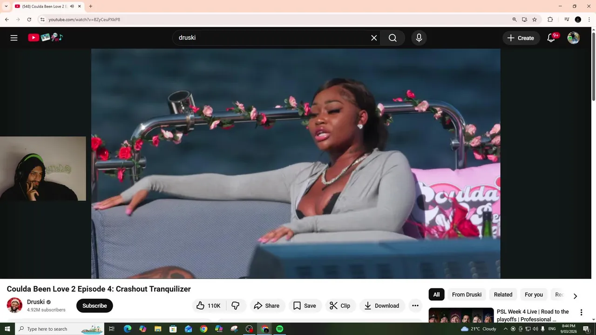This screenshot has height=335, width=596.
Task: Open the Windows Start menu
Action: click(x=7, y=329)
